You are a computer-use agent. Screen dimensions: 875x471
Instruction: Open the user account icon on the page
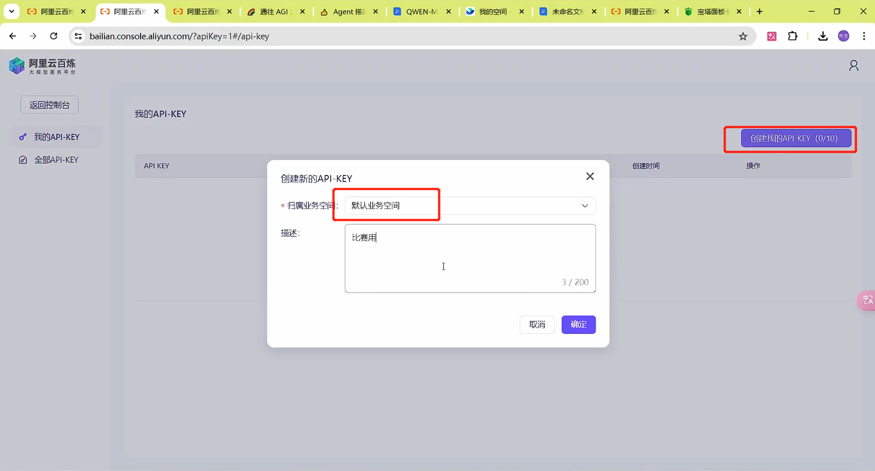[854, 66]
